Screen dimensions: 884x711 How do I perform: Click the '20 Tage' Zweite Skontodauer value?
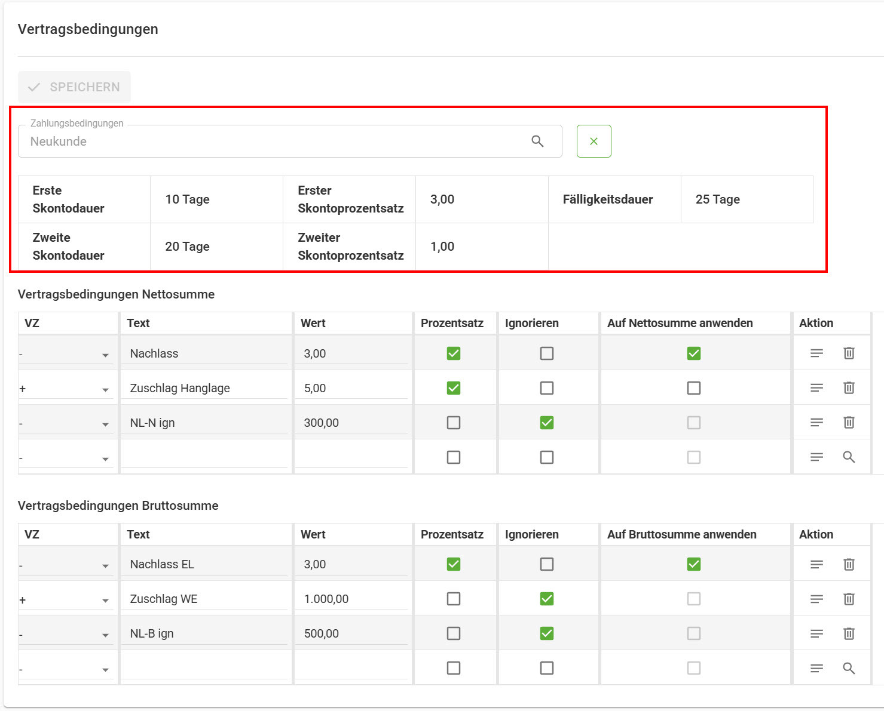[187, 247]
